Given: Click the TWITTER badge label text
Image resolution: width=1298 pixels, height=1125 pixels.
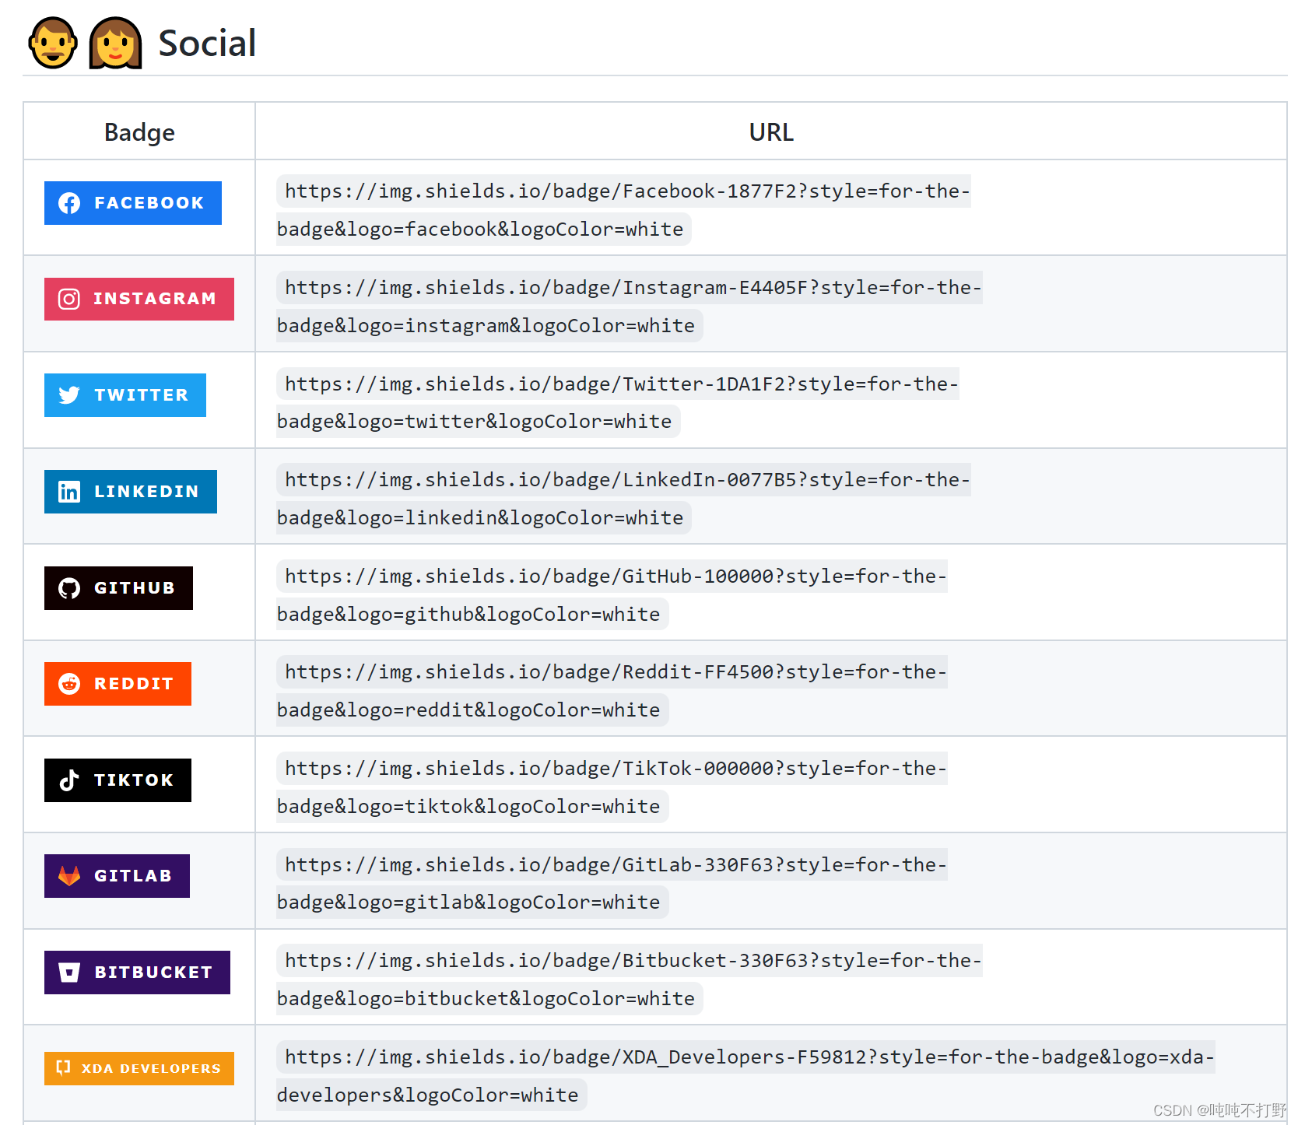Looking at the screenshot, I should [x=142, y=395].
